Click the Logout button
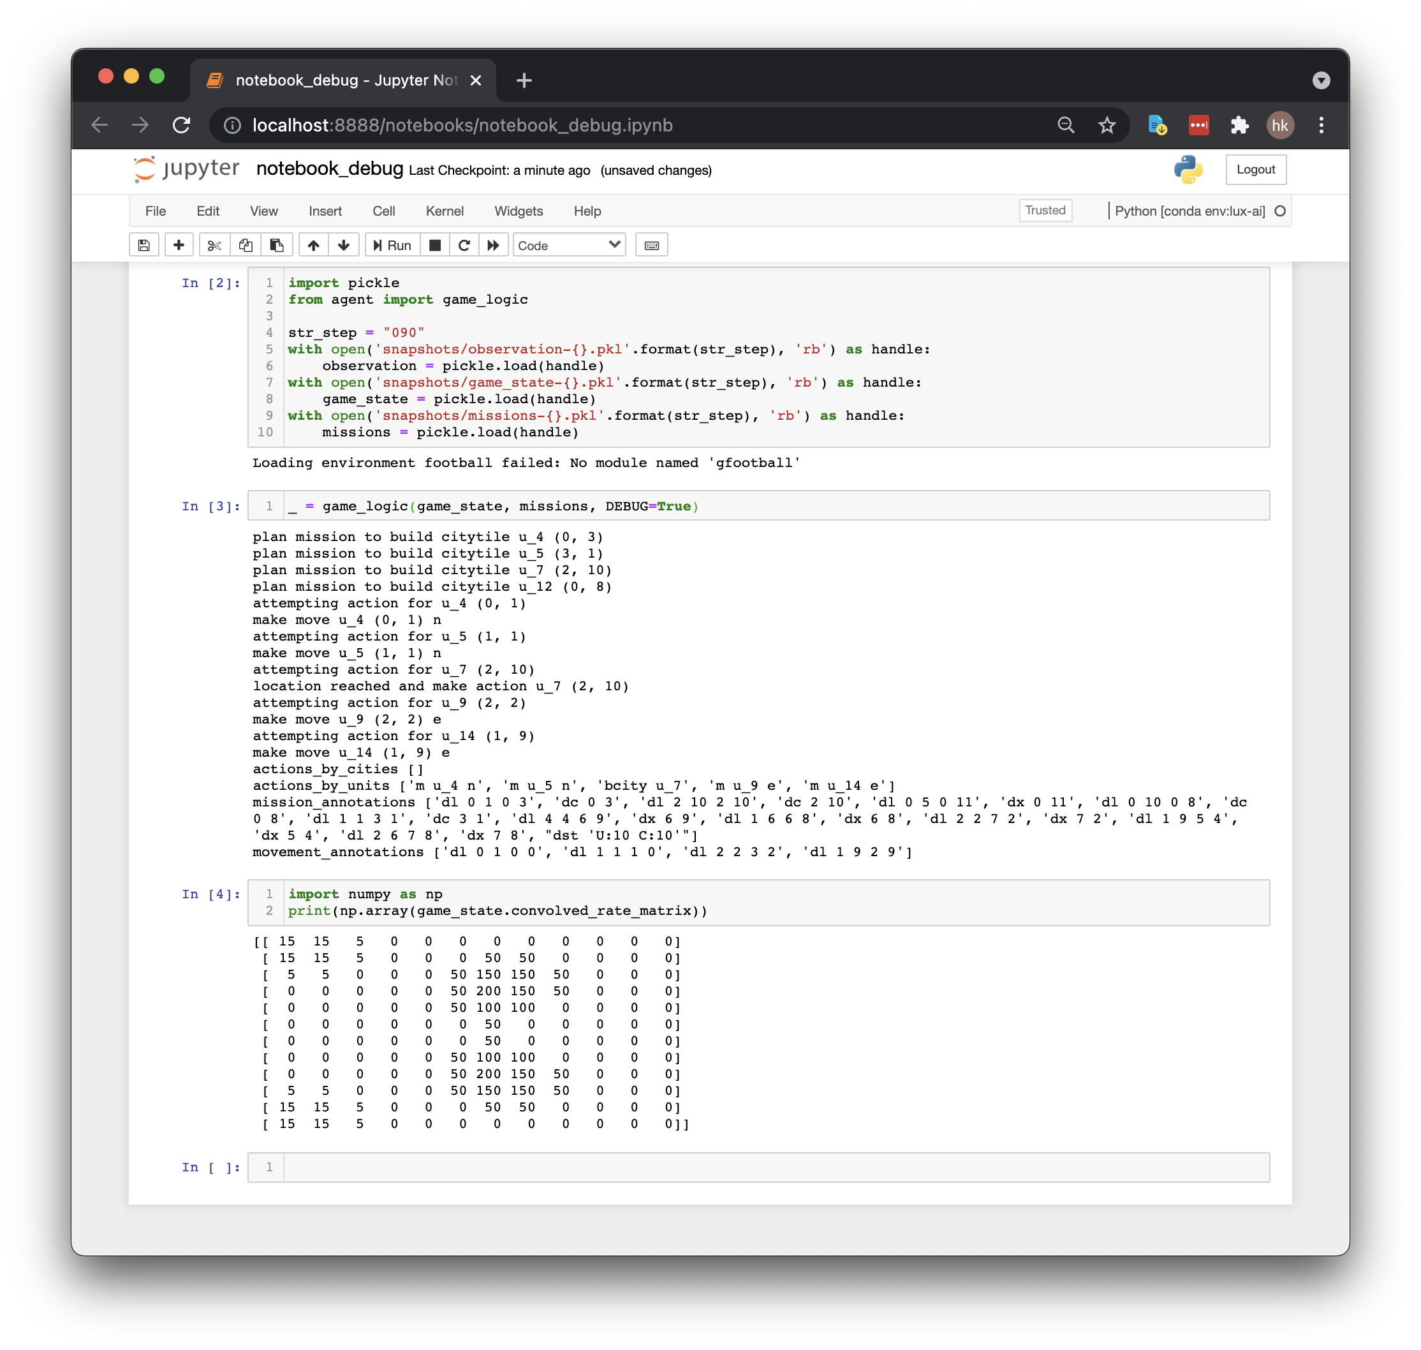Image resolution: width=1421 pixels, height=1350 pixels. 1255,170
